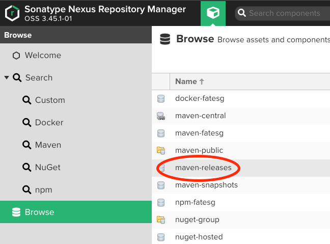Select Custom search in sidebar

[x=50, y=100]
